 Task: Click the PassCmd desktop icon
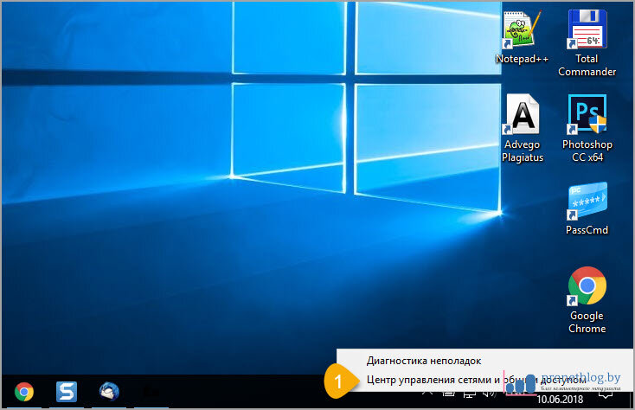(587, 208)
